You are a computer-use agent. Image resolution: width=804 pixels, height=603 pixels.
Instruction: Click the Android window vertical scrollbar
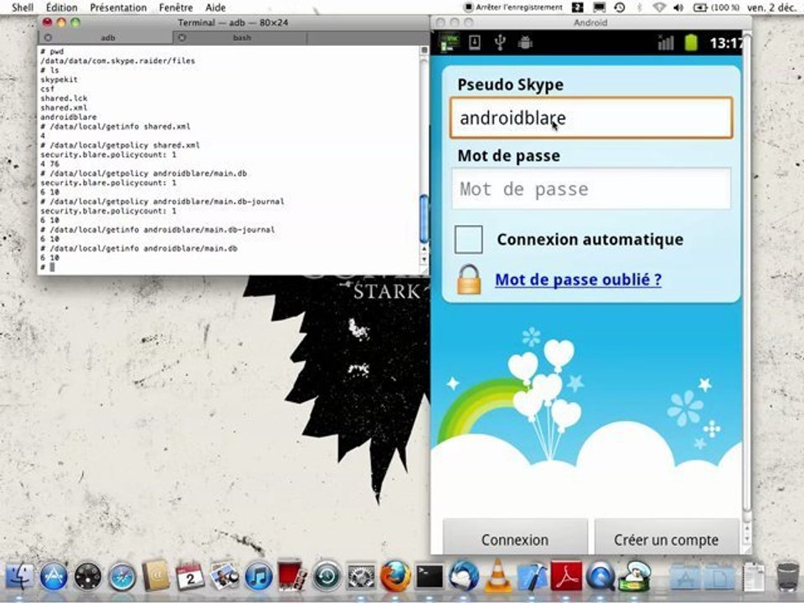pos(746,271)
